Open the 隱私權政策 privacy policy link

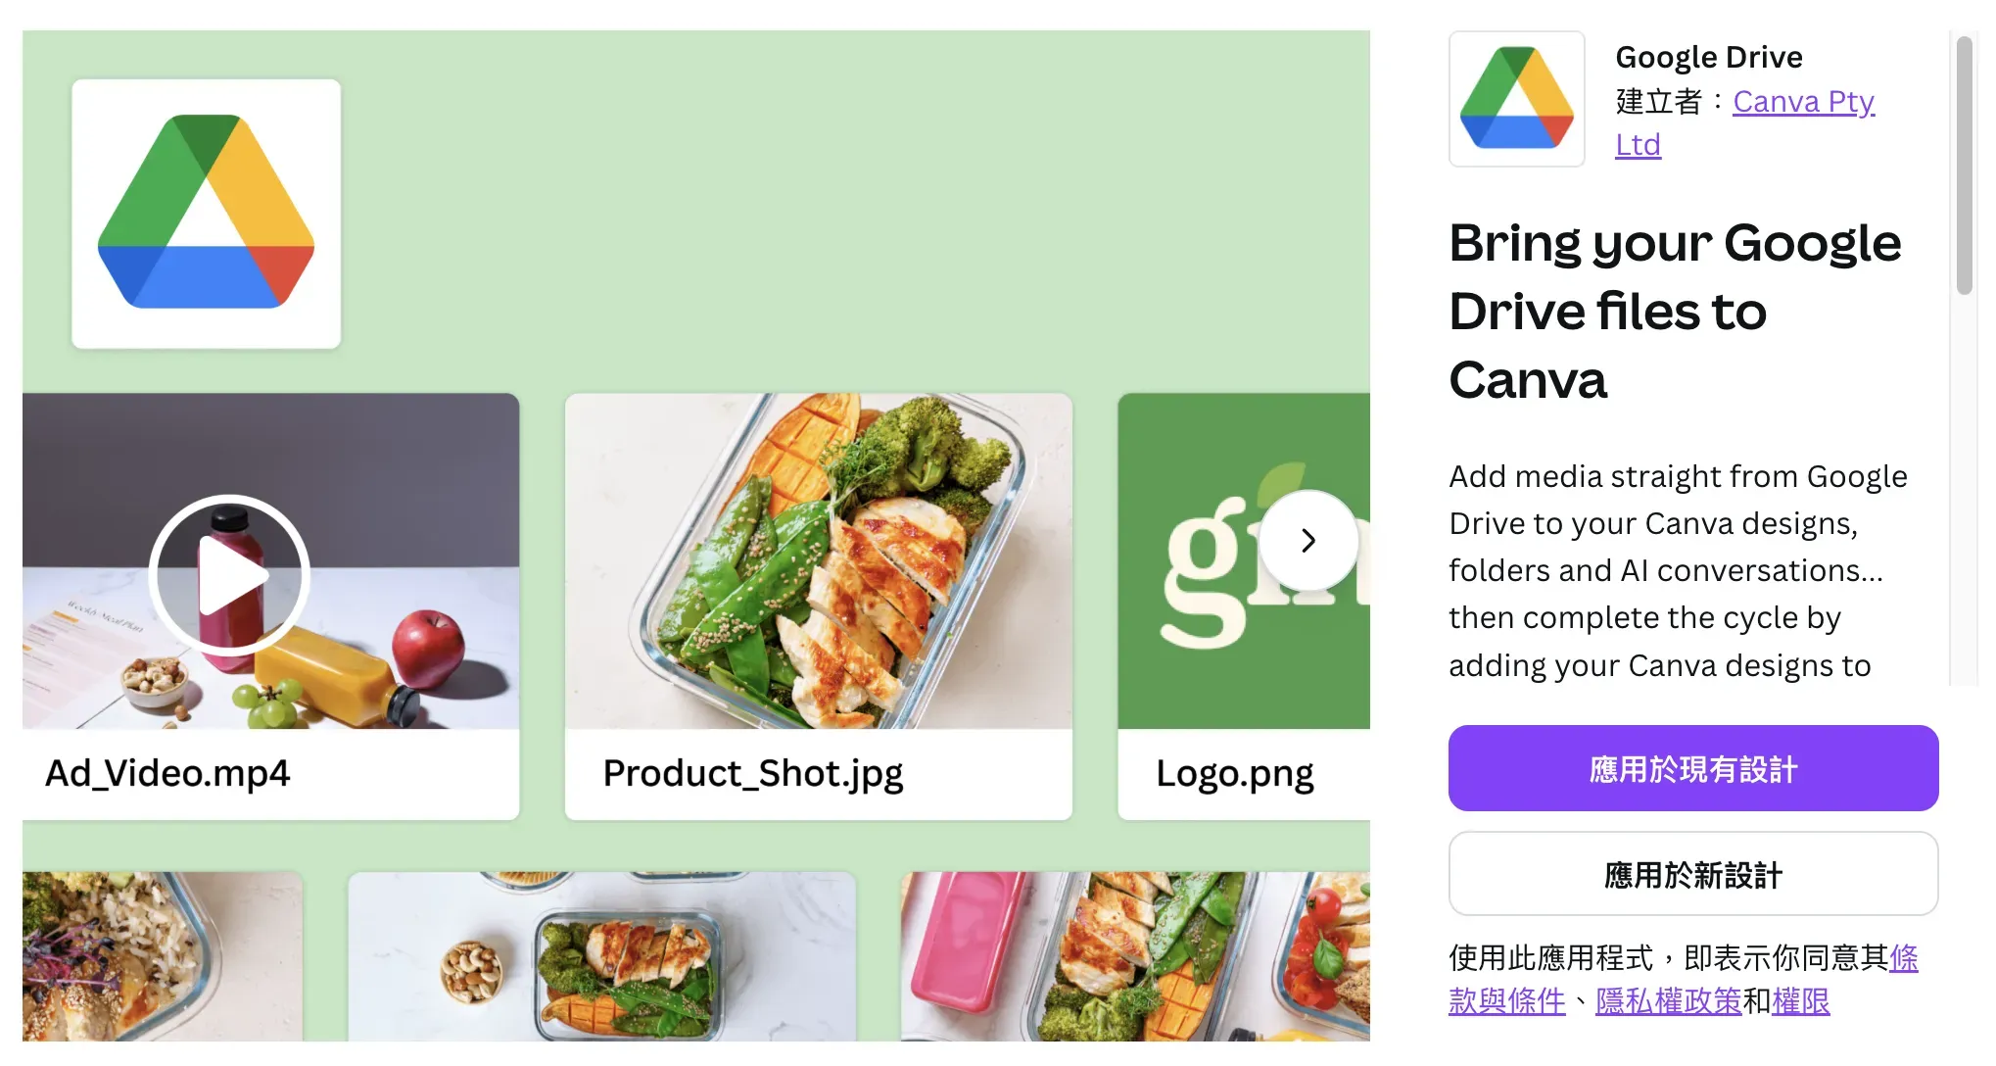[x=1669, y=1000]
